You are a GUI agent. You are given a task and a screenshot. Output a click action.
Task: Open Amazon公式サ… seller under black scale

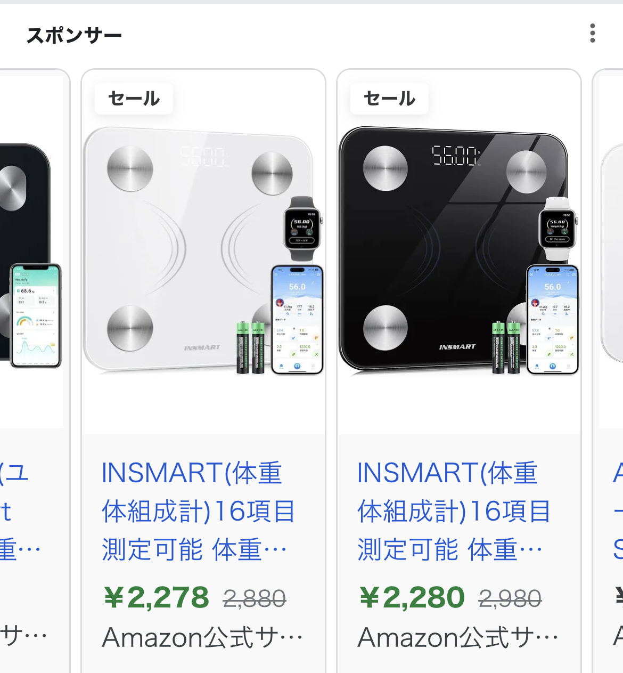458,637
